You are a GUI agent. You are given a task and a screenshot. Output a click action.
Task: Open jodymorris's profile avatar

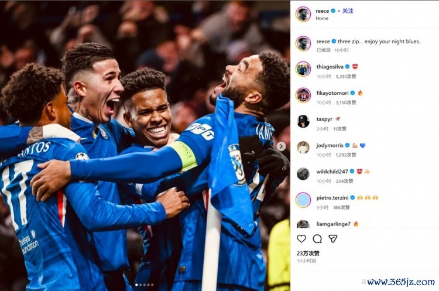(303, 148)
